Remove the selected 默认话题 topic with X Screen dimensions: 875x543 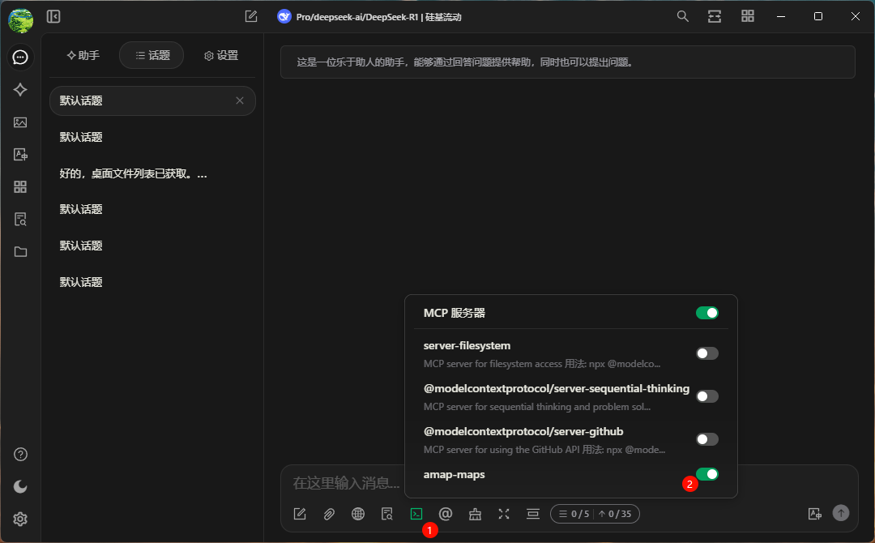pos(239,100)
